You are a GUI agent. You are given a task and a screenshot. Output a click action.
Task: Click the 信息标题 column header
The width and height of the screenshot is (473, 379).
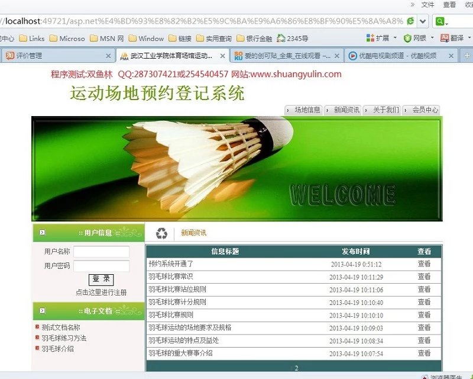(x=225, y=252)
